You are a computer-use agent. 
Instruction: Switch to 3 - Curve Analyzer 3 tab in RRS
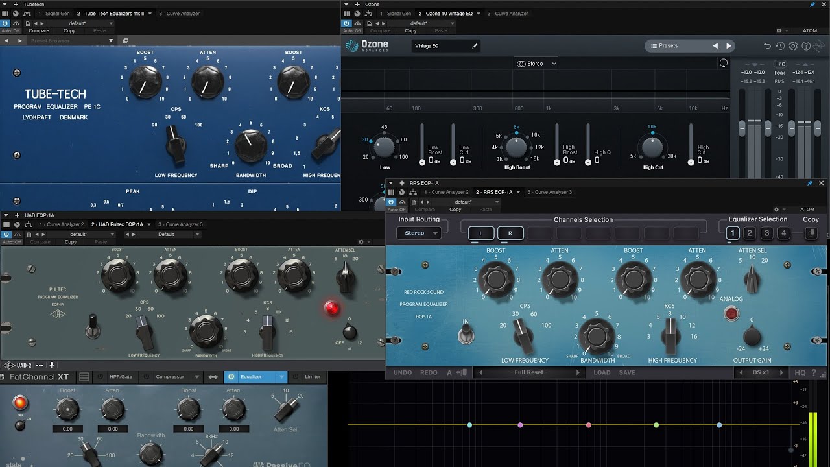pos(550,192)
